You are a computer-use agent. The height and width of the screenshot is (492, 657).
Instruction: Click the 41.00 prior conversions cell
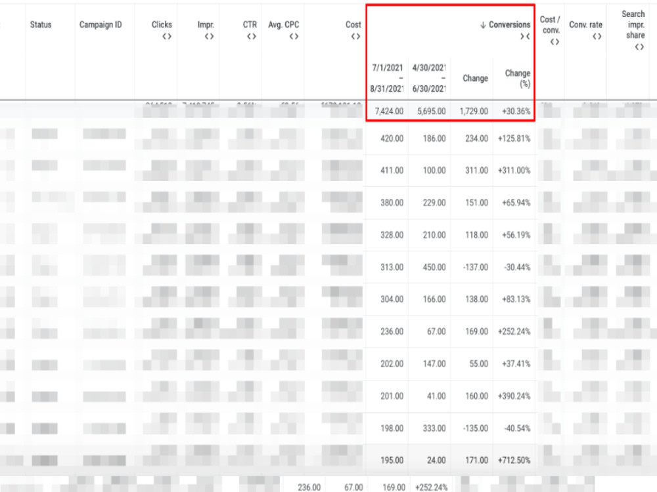[x=436, y=396]
